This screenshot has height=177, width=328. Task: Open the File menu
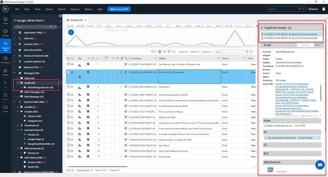[x=17, y=9]
